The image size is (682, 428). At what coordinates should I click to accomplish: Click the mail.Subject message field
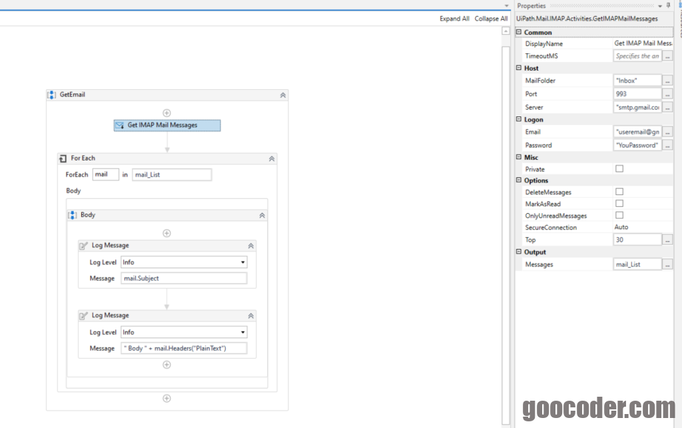point(184,278)
